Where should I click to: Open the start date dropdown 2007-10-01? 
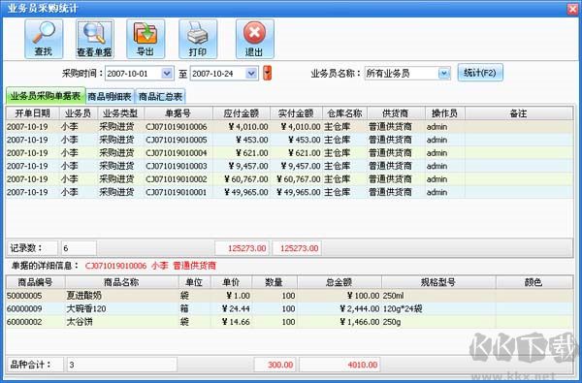pyautogui.click(x=167, y=73)
